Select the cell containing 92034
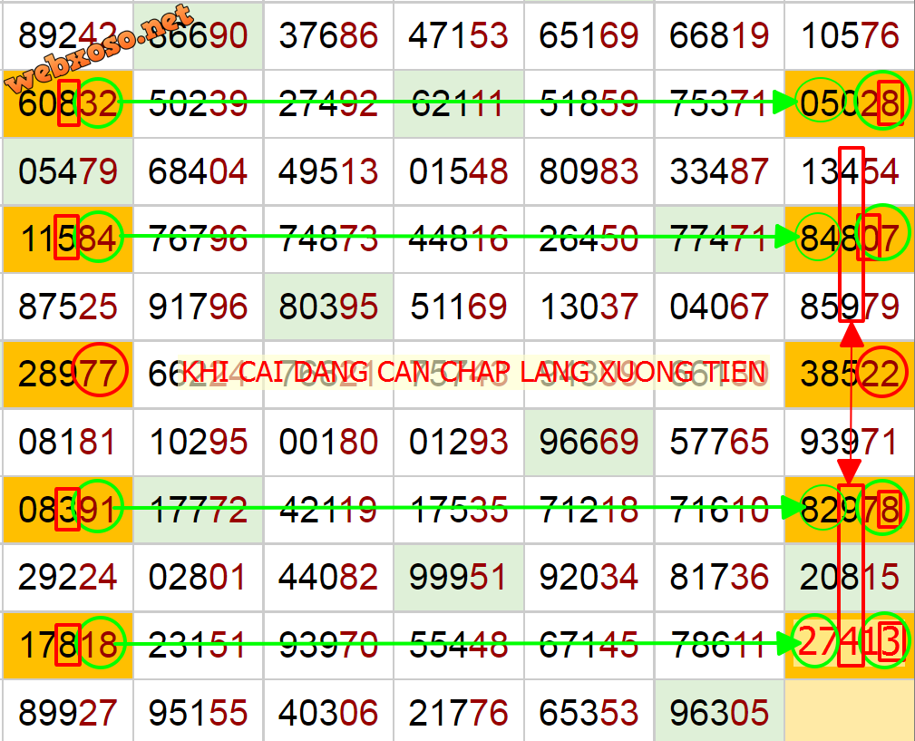This screenshot has width=915, height=741. [x=589, y=577]
